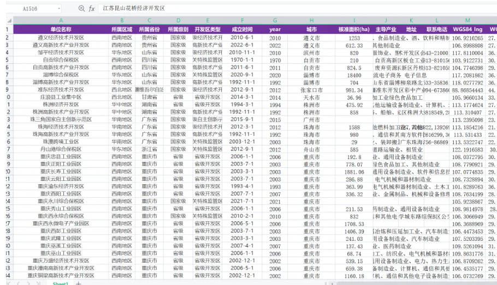Select the year header cell
This screenshot has height=285, width=497.
pos(275,29)
